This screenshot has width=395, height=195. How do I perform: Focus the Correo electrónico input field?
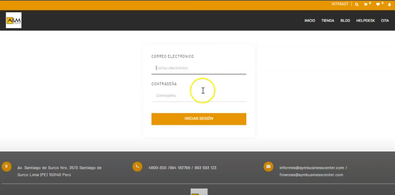point(199,68)
